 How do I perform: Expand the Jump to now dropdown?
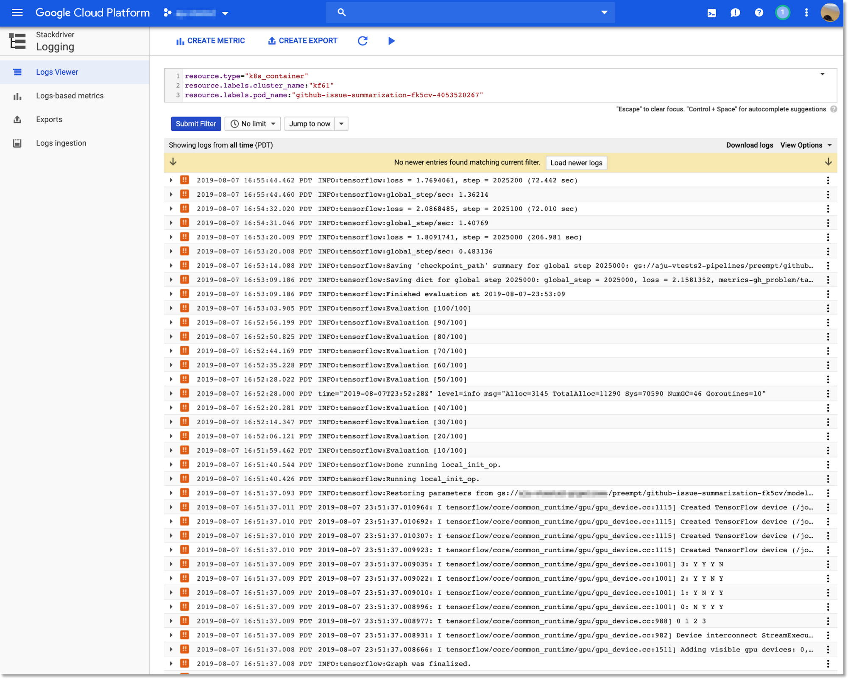point(342,124)
